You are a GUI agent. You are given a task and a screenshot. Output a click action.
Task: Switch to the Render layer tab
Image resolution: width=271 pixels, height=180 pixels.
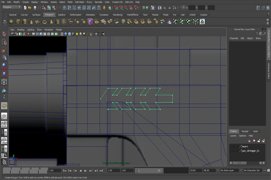coord(245,131)
